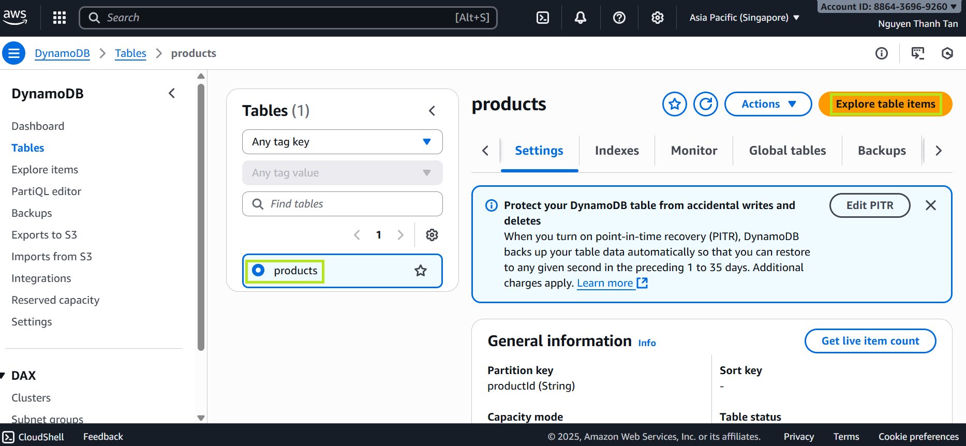Select the products table radio button

(258, 271)
